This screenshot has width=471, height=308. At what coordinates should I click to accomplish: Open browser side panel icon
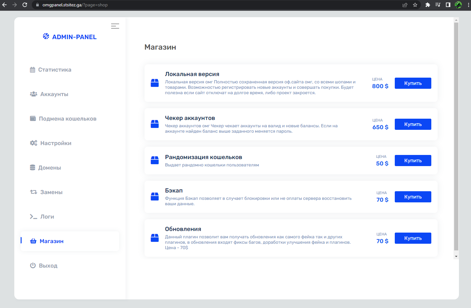(448, 5)
